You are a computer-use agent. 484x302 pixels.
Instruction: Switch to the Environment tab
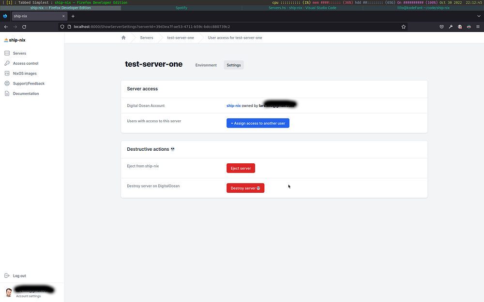(x=206, y=65)
